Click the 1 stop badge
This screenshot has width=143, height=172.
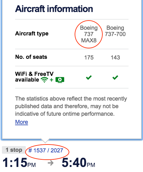point(14,150)
